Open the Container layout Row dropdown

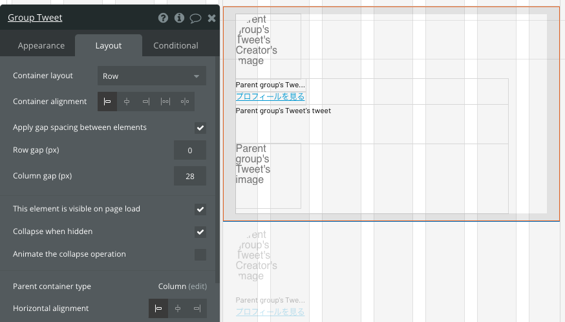click(152, 76)
